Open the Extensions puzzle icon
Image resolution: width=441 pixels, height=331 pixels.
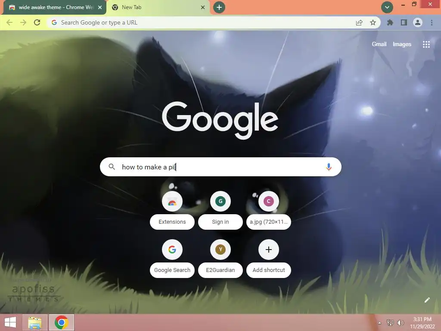pyautogui.click(x=390, y=22)
